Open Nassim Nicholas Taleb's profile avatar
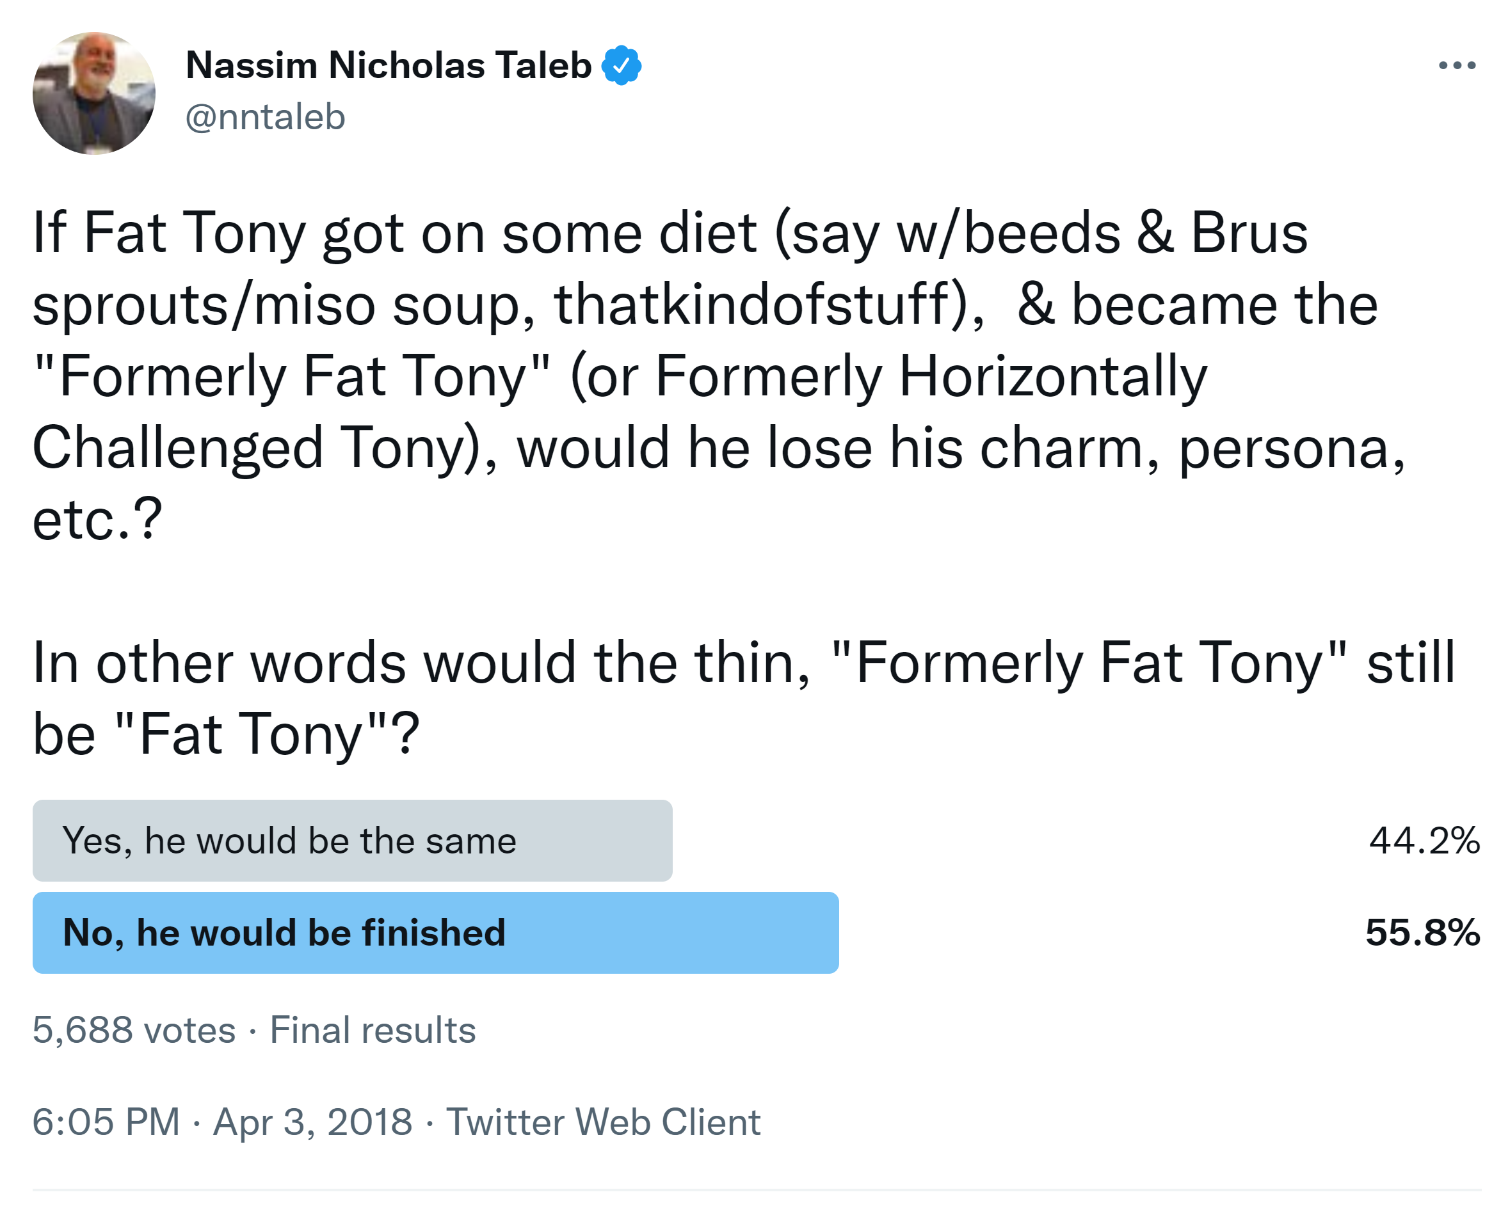Image resolution: width=1501 pixels, height=1206 pixels. coord(94,93)
